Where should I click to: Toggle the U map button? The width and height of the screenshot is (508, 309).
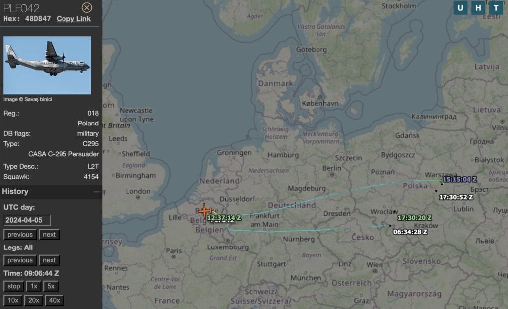coord(460,8)
